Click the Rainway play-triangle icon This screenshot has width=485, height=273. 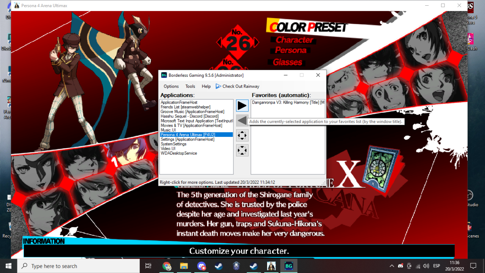click(x=218, y=86)
